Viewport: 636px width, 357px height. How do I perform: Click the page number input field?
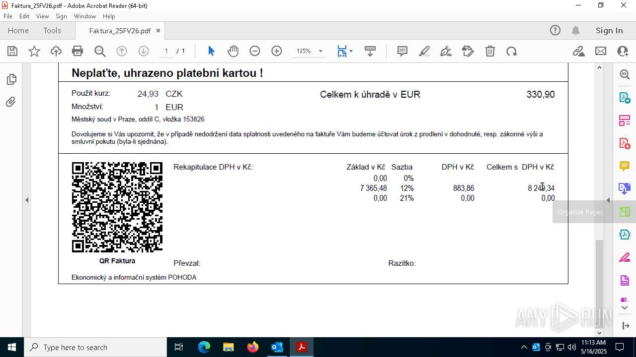(166, 51)
